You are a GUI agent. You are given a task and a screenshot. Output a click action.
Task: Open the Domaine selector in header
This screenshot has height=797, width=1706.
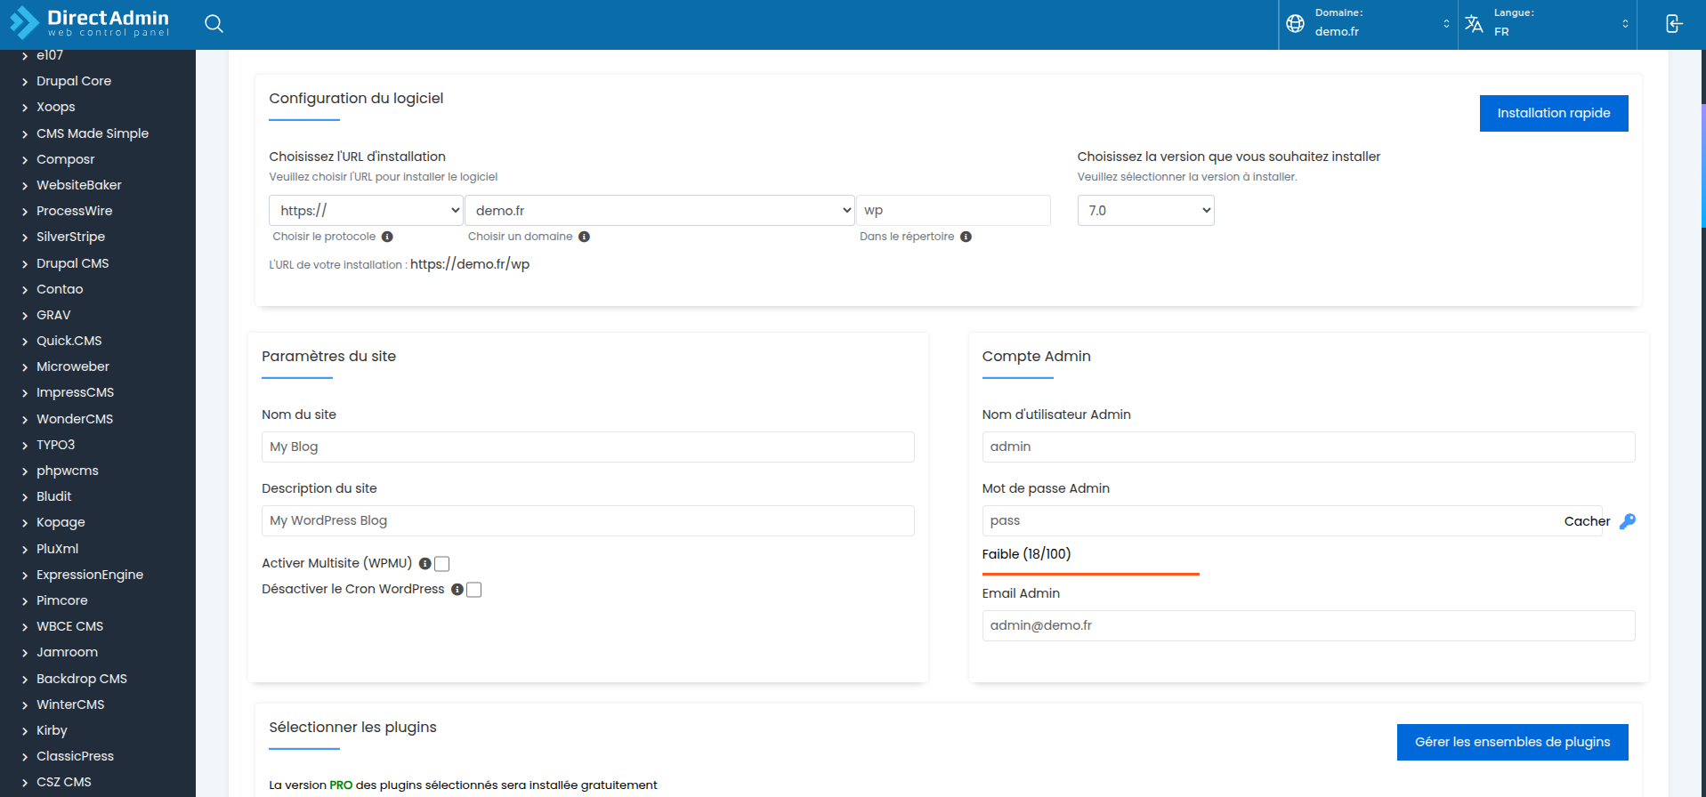1369,24
